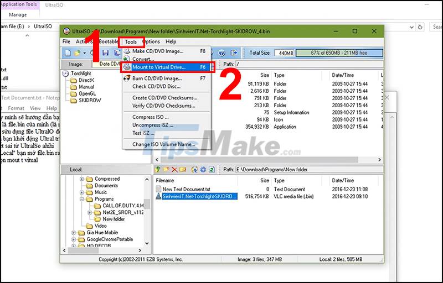
Task: Click the right arrow of image list scrollbar
Action: [379, 160]
